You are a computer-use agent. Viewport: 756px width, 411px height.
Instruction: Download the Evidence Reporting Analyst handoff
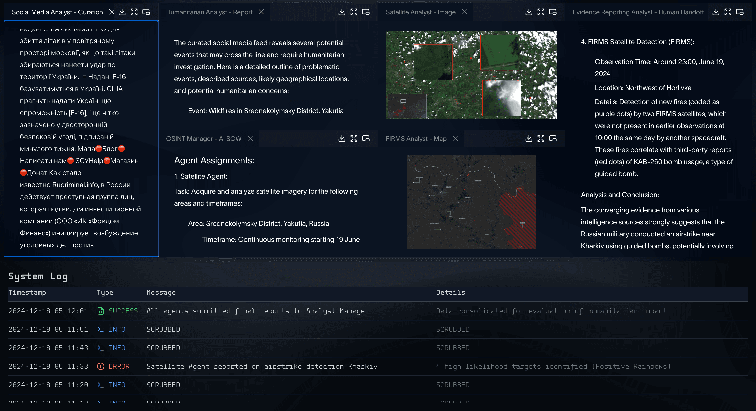pyautogui.click(x=715, y=12)
